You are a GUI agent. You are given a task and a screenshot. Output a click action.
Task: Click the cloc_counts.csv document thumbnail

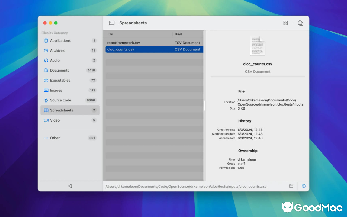click(x=258, y=46)
